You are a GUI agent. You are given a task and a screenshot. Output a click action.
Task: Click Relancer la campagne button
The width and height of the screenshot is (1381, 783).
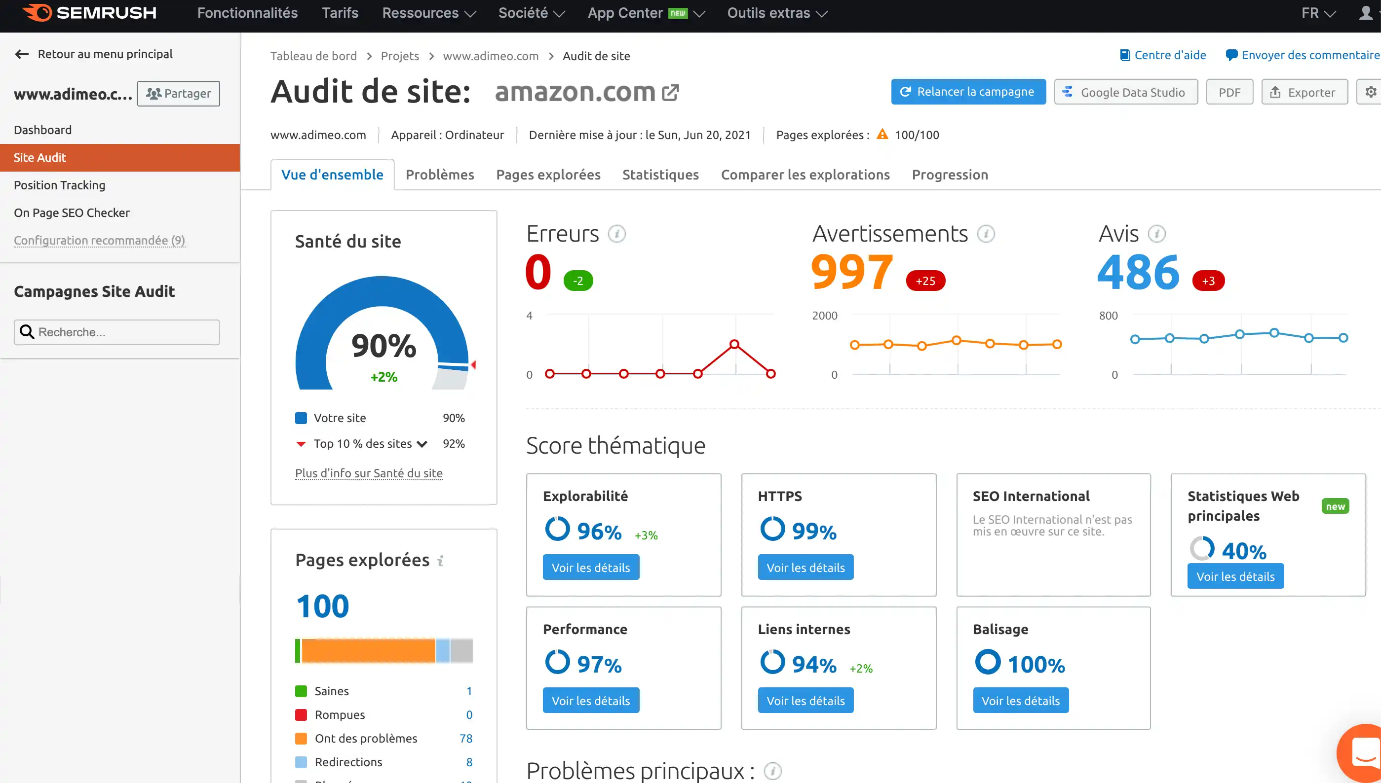(968, 92)
